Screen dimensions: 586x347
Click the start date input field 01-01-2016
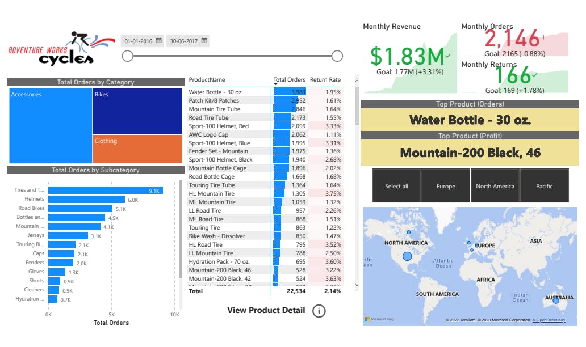(x=139, y=41)
